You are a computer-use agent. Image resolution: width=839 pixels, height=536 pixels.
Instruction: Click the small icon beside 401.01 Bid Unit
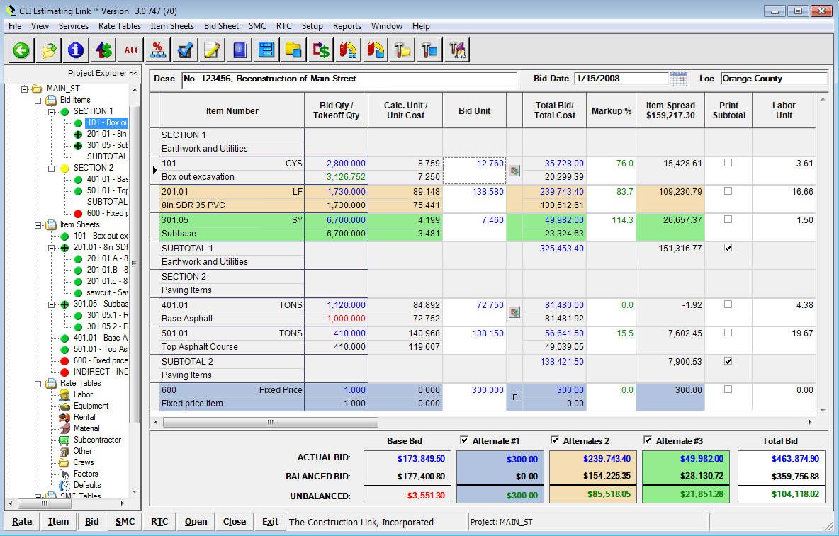tap(514, 312)
